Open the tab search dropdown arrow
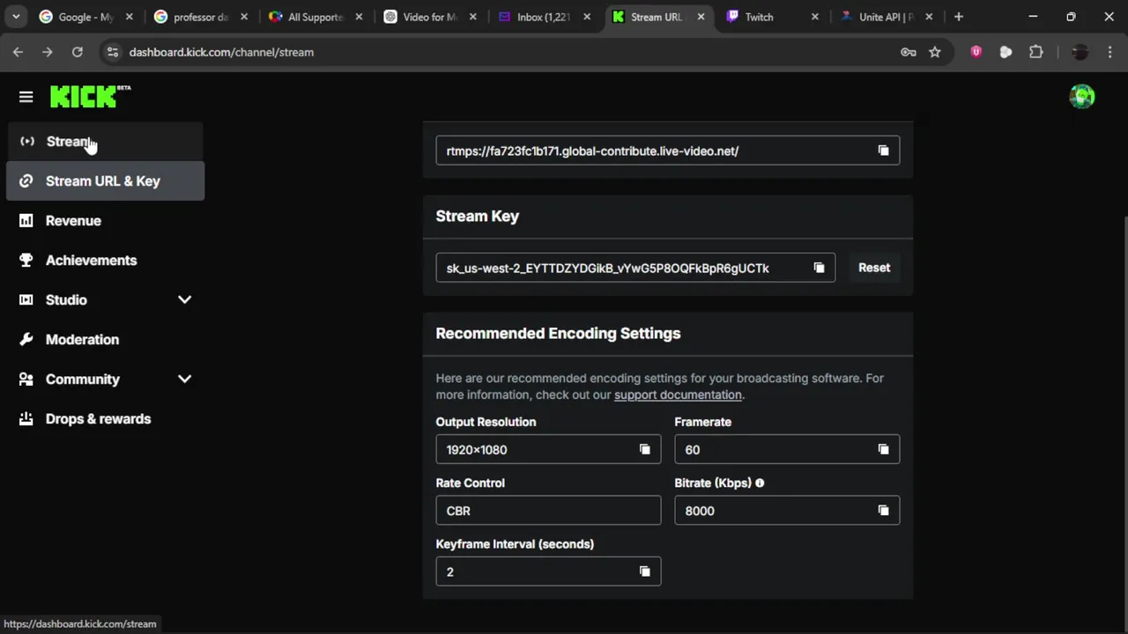 point(16,17)
